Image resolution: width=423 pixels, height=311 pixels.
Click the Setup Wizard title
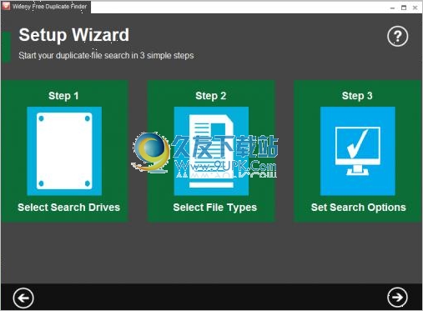(74, 35)
